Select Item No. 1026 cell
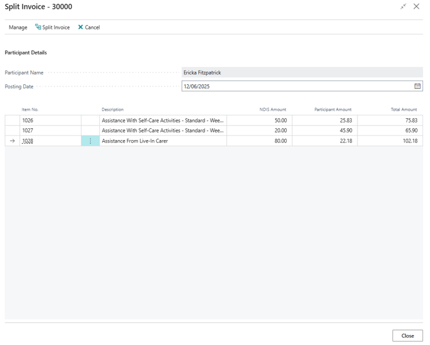 [x=50, y=121]
